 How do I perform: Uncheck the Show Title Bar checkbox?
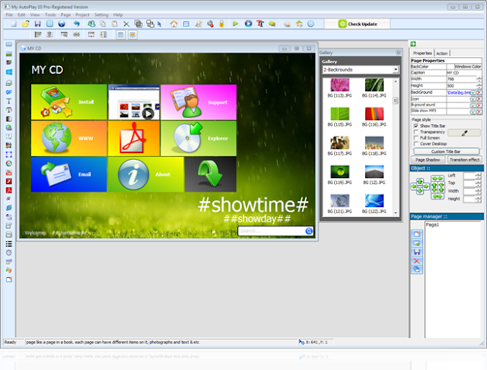click(x=416, y=126)
